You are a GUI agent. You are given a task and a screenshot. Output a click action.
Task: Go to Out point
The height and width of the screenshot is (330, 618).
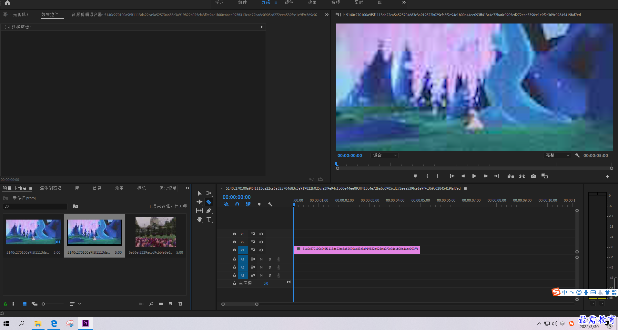click(x=497, y=176)
